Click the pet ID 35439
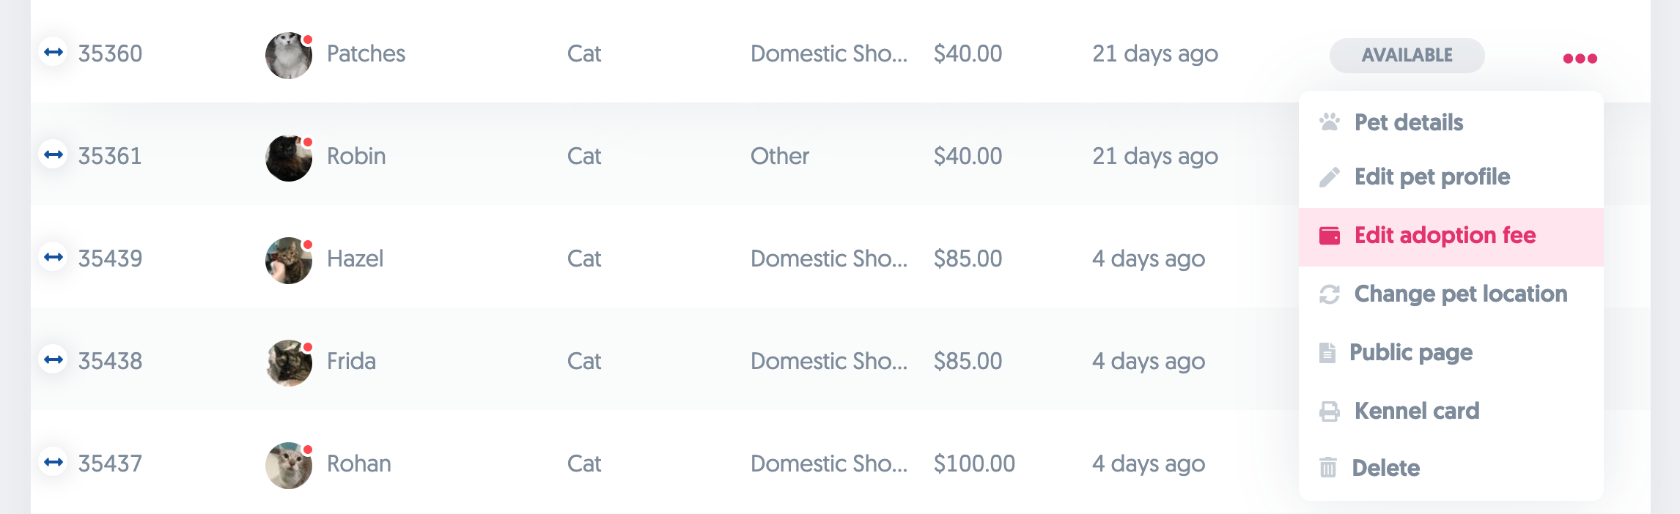 point(110,258)
